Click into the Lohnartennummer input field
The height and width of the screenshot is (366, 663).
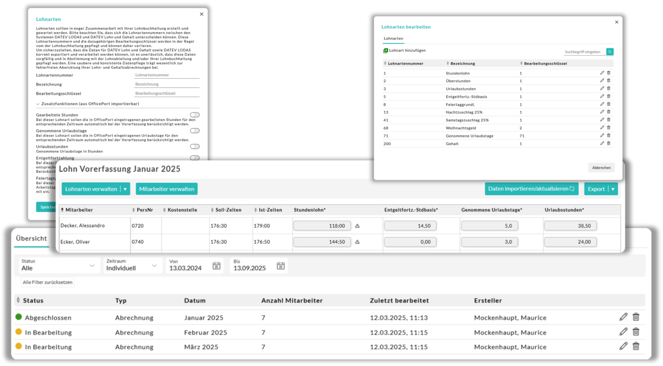pos(166,75)
